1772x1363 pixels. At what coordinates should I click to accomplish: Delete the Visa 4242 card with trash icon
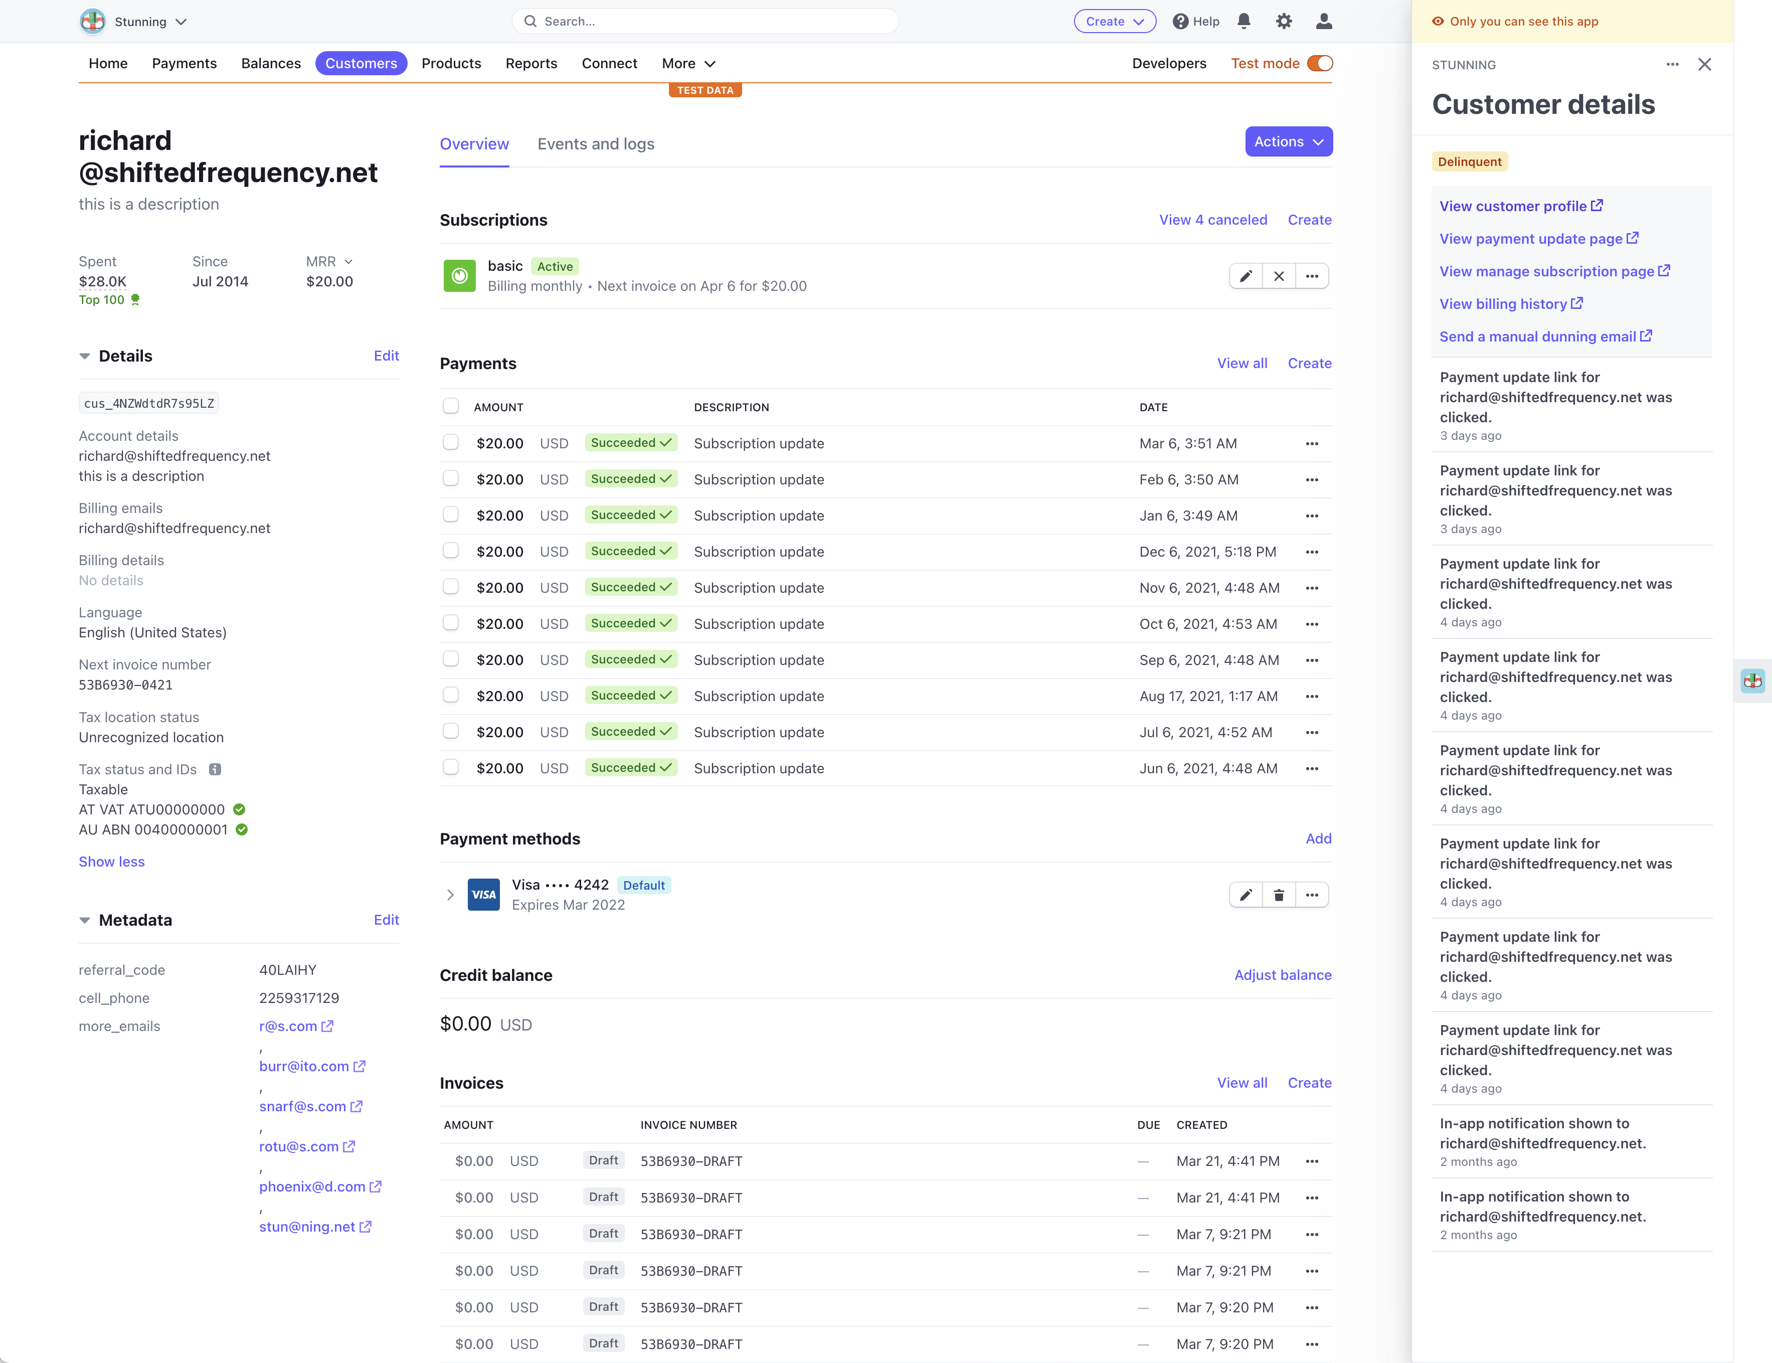click(x=1279, y=895)
